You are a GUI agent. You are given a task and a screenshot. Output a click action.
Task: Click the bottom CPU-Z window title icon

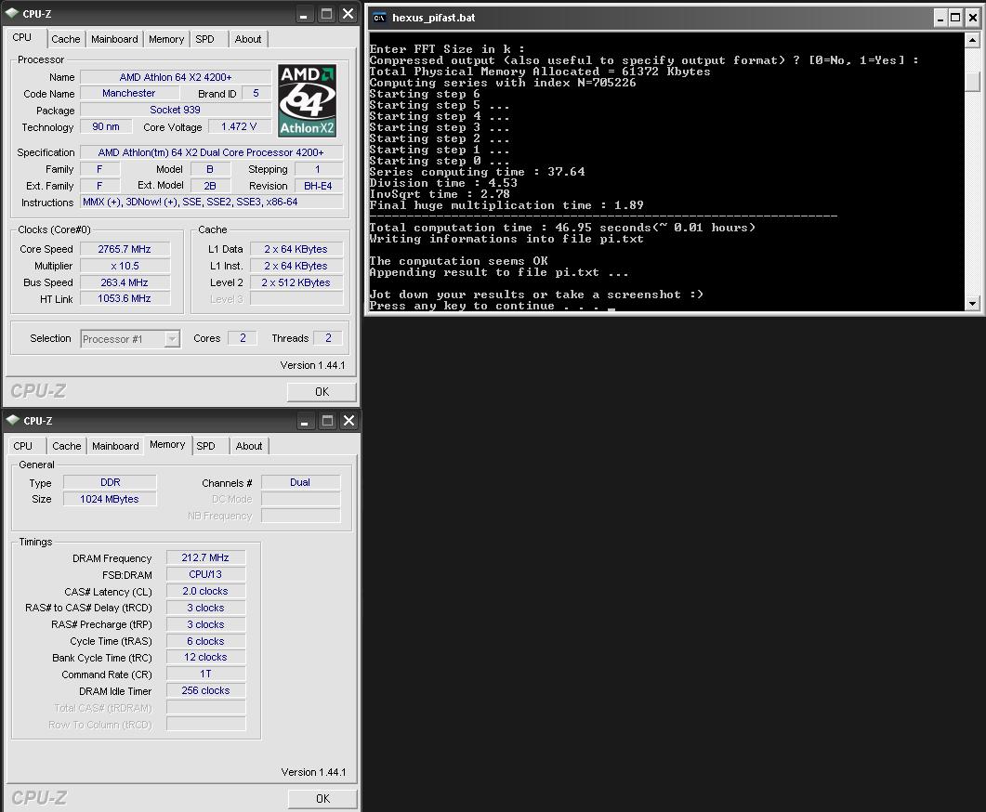coord(13,420)
